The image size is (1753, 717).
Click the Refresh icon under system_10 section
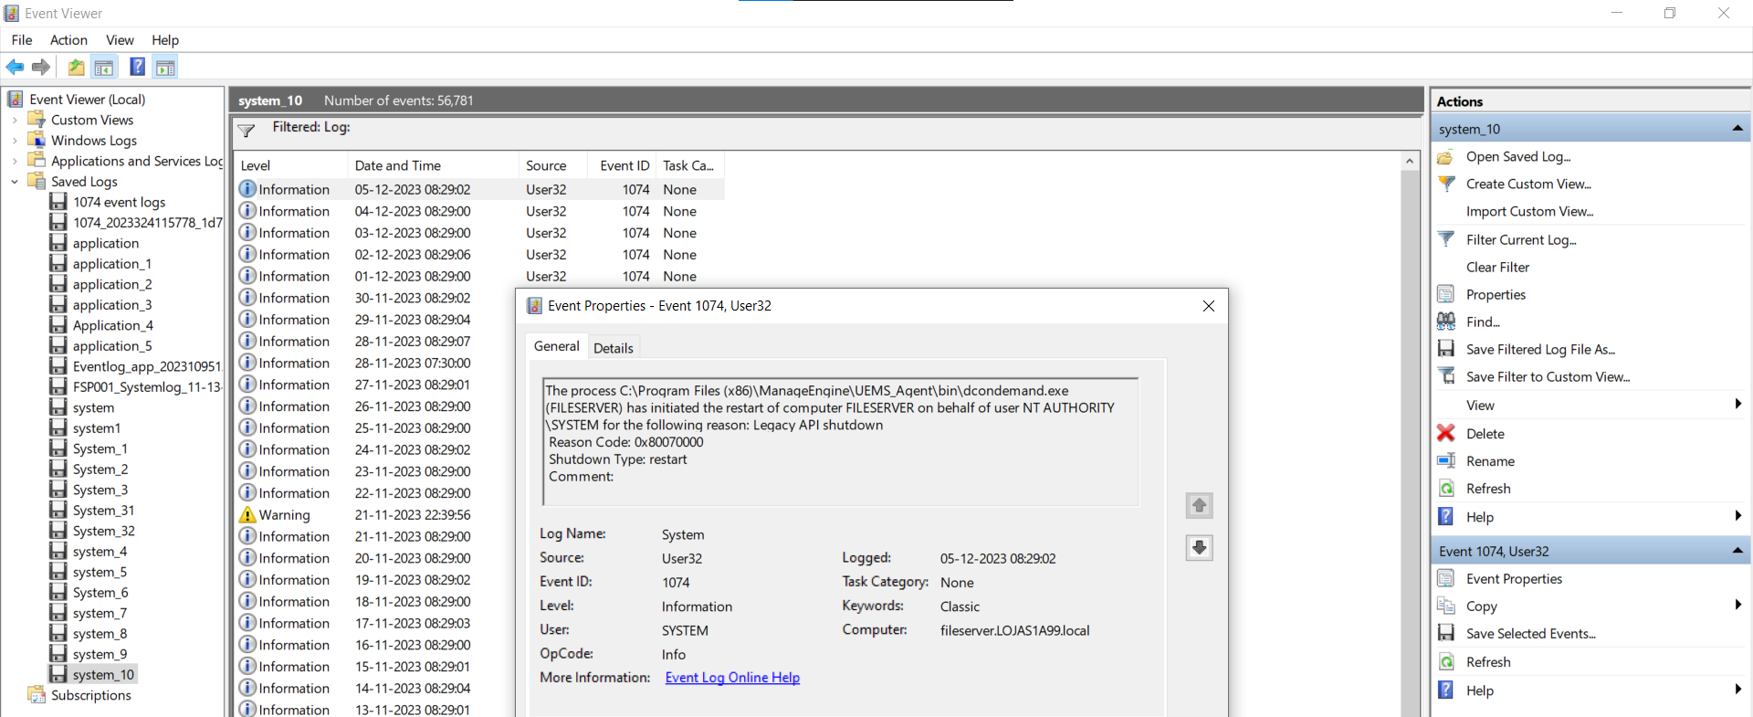point(1446,489)
